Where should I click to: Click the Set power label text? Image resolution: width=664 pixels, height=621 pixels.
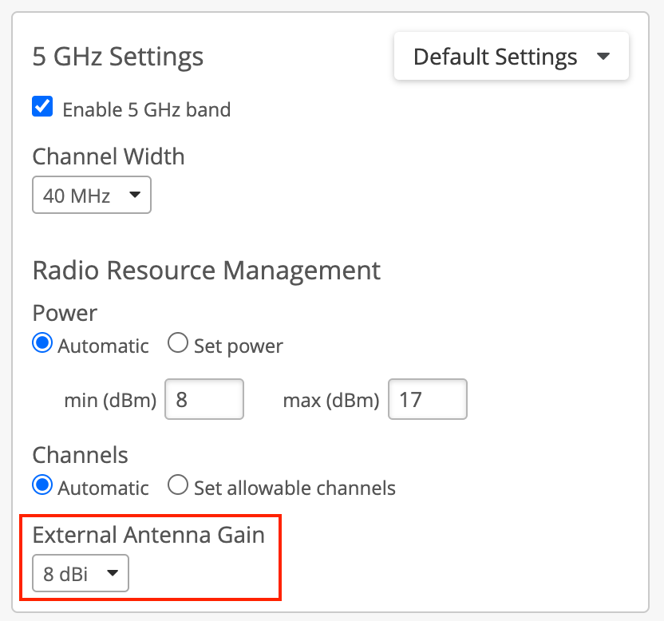click(238, 346)
